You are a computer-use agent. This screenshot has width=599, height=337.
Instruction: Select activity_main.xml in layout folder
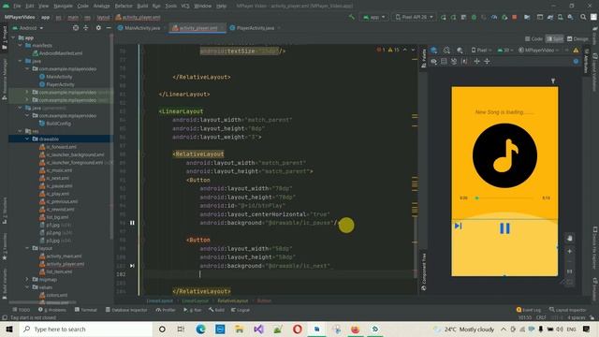pyautogui.click(x=62, y=256)
